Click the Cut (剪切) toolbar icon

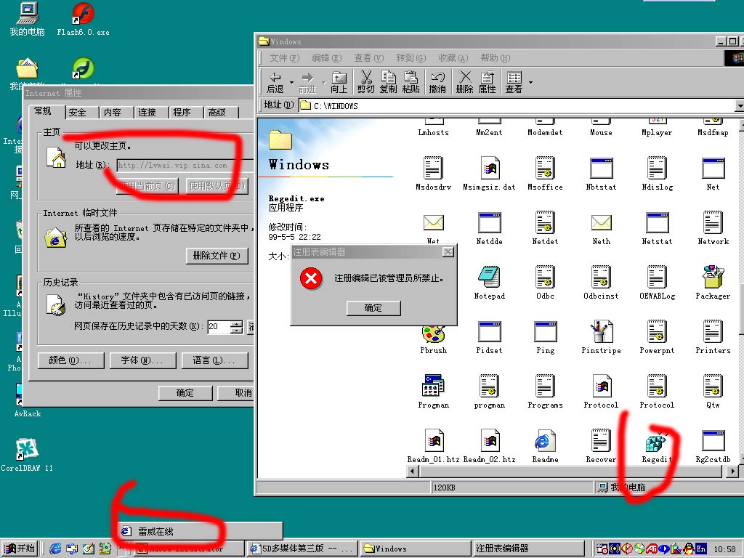365,81
